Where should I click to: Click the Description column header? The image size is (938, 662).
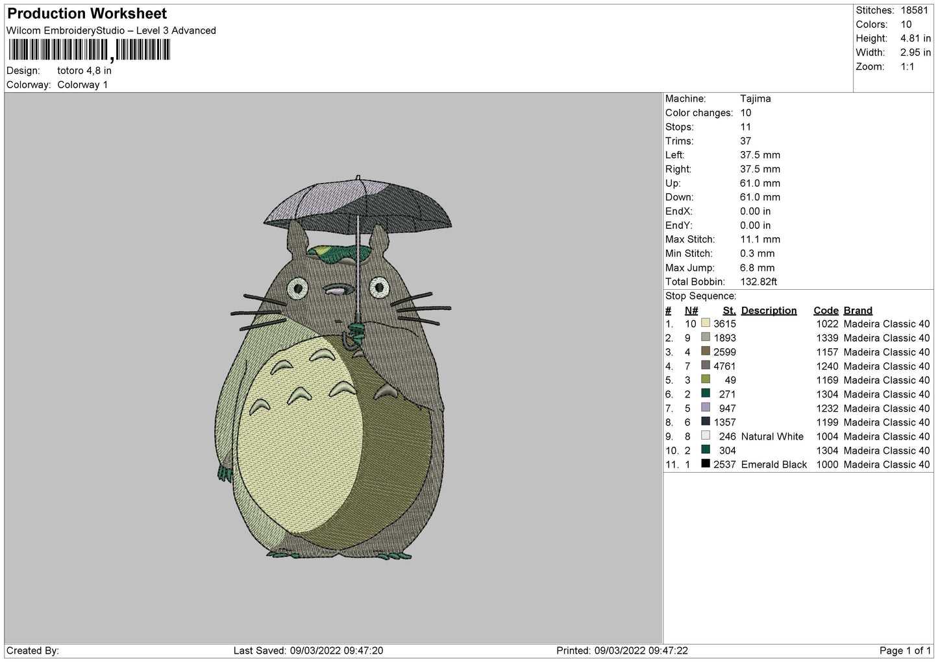(769, 311)
